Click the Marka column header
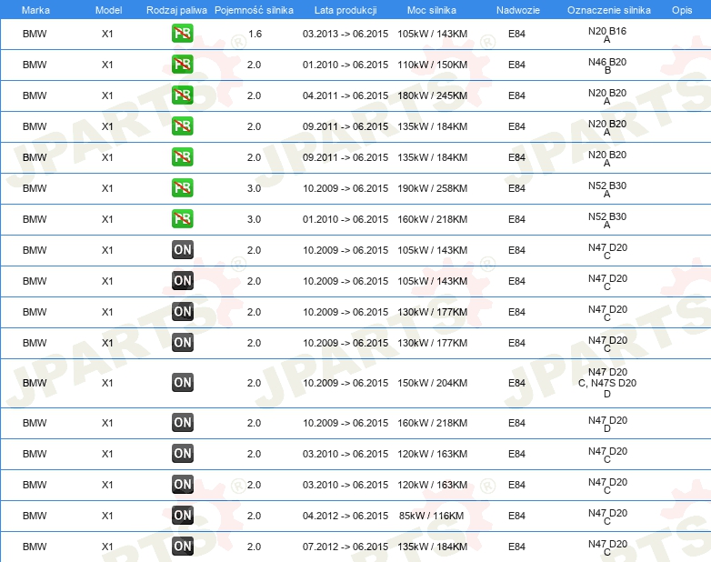The image size is (711, 562). point(35,10)
